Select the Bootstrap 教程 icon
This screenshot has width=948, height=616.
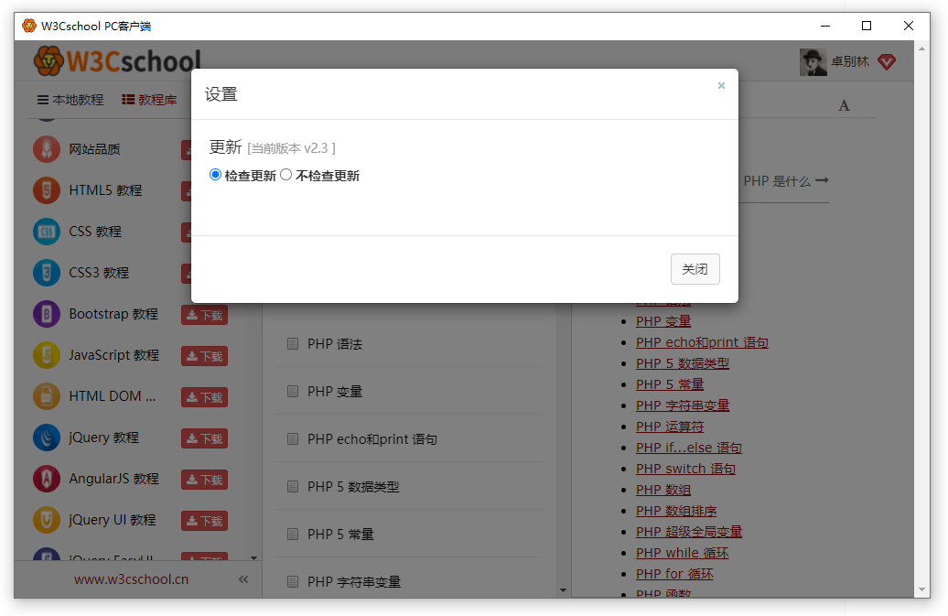point(47,314)
